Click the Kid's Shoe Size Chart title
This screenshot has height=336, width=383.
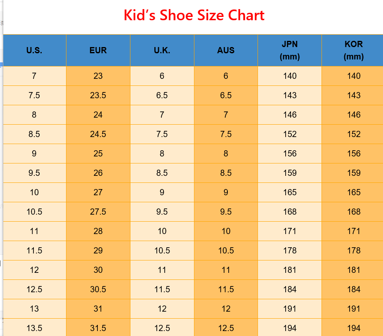tap(194, 16)
